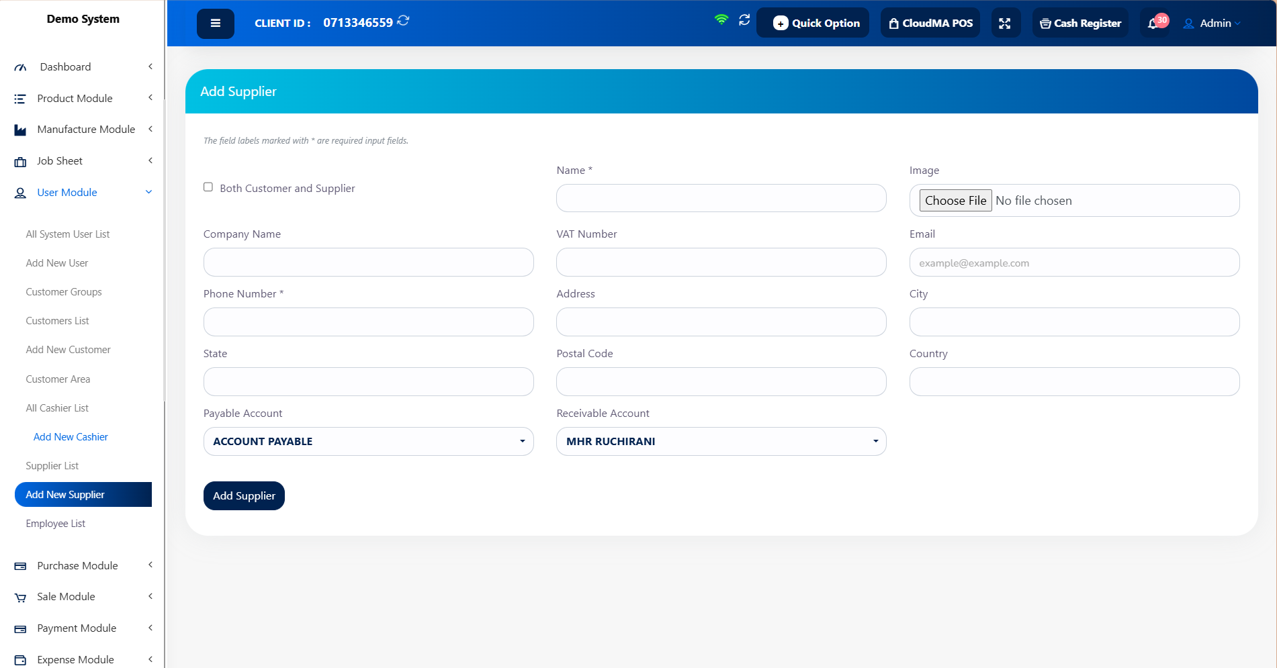1277x668 pixels.
Task: Submit the Add Supplier button
Action: (244, 495)
